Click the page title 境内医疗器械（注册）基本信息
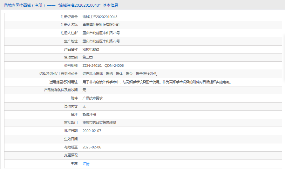The height and width of the screenshot is (169, 285). point(63,5)
